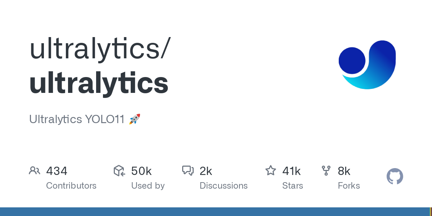432x216 pixels.
Task: Click the Used by label
Action: click(x=148, y=186)
